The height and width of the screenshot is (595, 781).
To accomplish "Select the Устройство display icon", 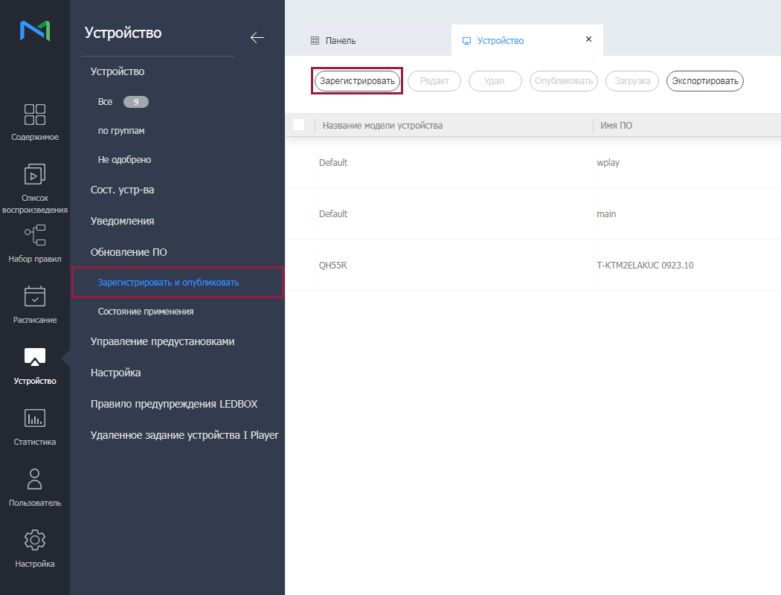I will click(x=35, y=358).
